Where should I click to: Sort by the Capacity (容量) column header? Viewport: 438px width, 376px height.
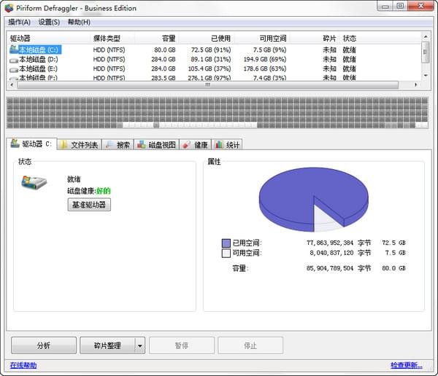point(168,38)
